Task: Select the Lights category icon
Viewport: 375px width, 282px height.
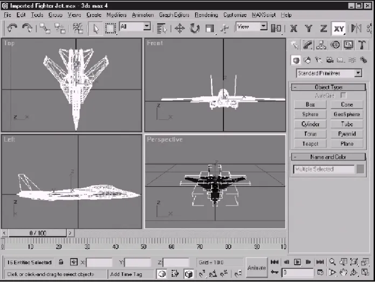Action: [318, 60]
